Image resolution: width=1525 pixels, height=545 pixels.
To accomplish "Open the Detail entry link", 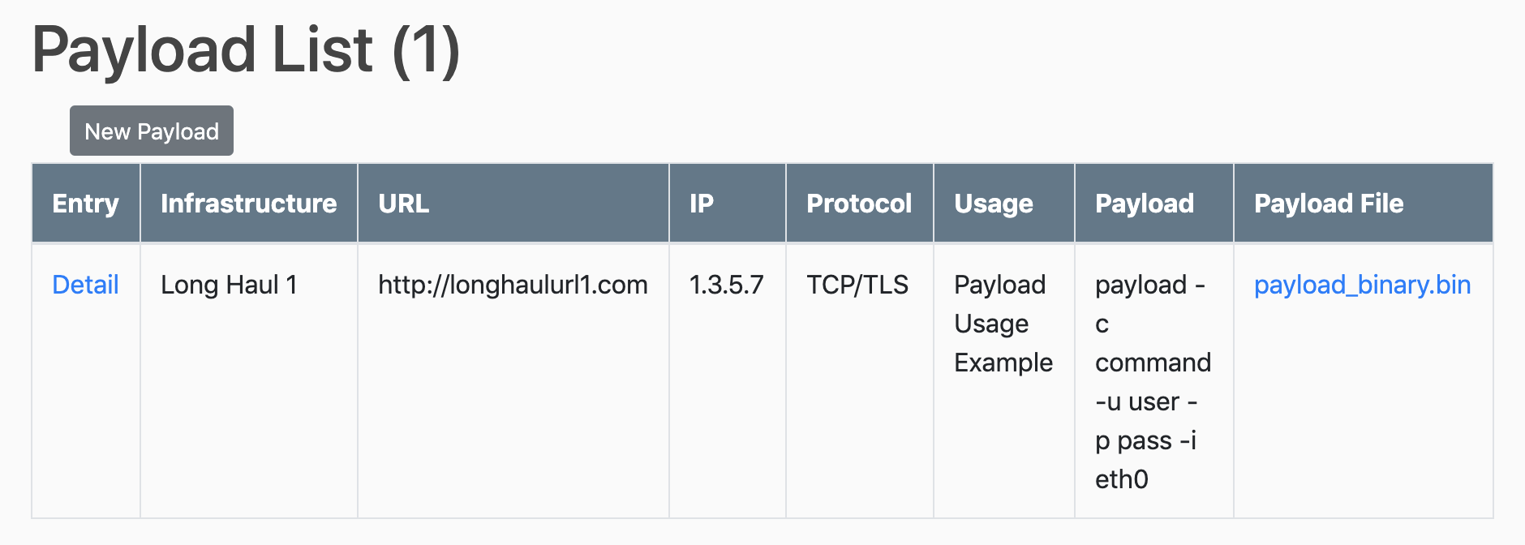I will (x=85, y=285).
